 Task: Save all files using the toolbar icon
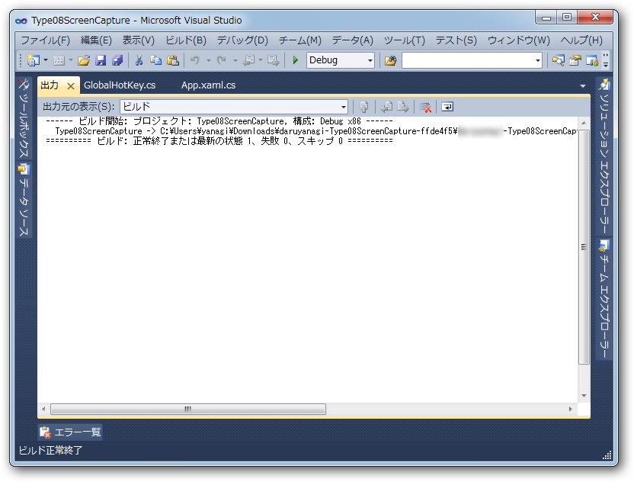click(x=116, y=59)
